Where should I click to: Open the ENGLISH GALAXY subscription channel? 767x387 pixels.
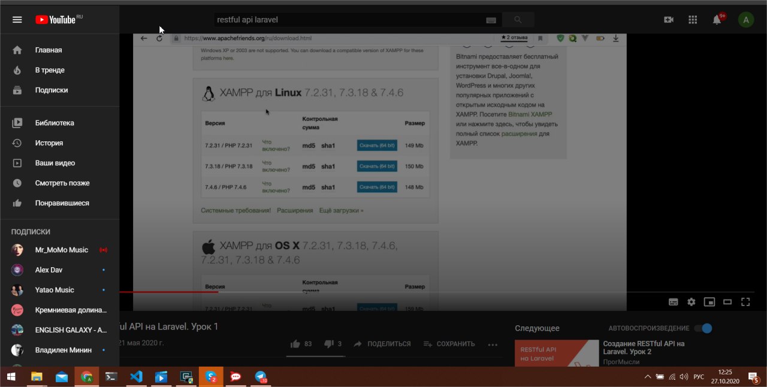point(59,330)
